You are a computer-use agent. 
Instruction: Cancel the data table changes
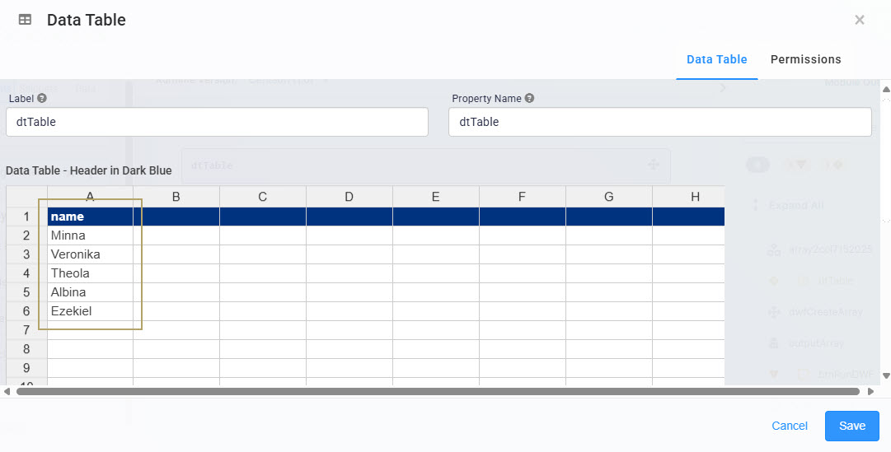pyautogui.click(x=790, y=426)
